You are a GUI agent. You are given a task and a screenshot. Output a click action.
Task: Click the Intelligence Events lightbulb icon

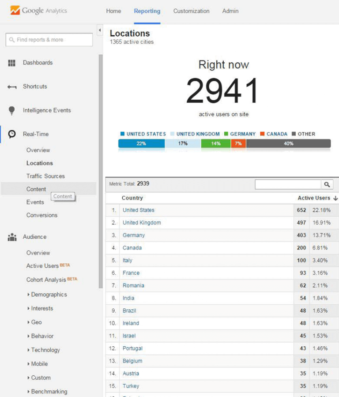pos(11,111)
